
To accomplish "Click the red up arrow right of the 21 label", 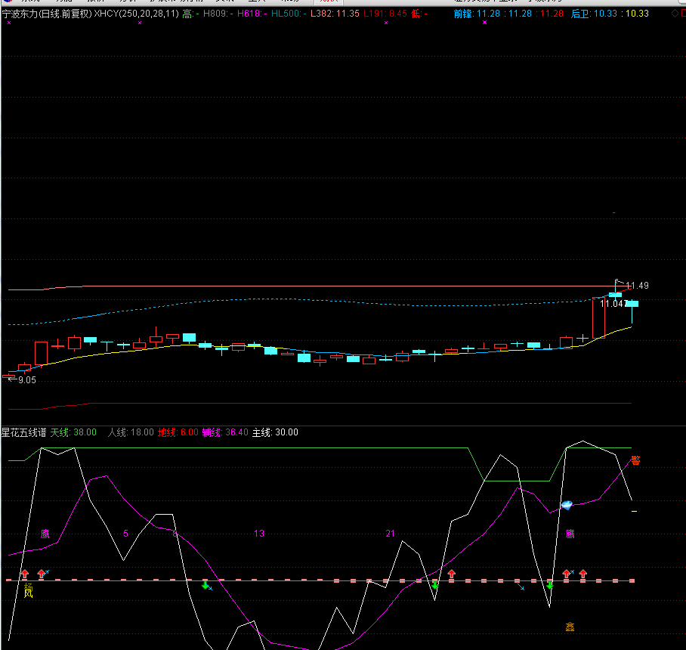I will click(452, 574).
